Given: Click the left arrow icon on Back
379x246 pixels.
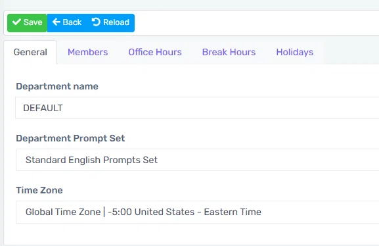Looking at the screenshot, I should (56, 22).
